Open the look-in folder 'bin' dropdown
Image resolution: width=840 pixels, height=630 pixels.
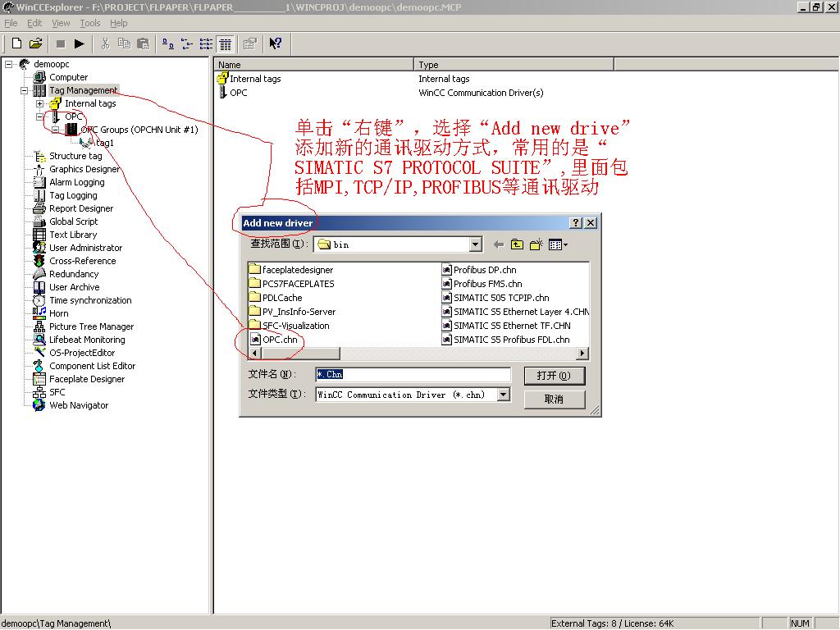click(x=475, y=244)
